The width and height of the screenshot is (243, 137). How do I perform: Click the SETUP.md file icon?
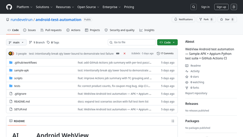(x=11, y=109)
